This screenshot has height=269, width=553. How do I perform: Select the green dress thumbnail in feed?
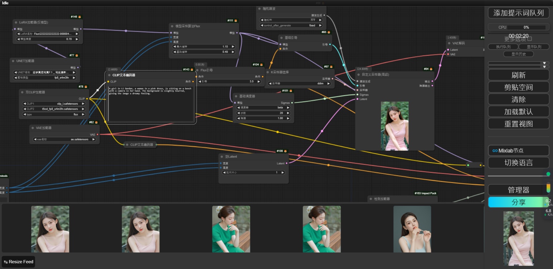(x=231, y=229)
